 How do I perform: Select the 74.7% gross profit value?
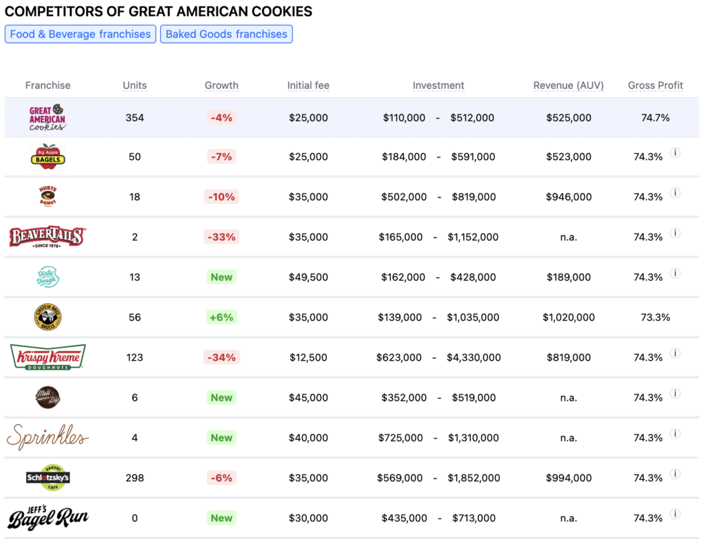(656, 117)
